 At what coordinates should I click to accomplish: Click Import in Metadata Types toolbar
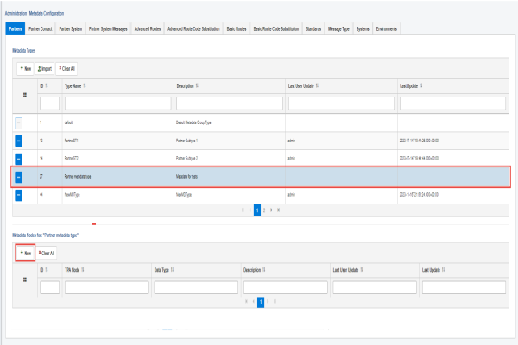pos(44,67)
